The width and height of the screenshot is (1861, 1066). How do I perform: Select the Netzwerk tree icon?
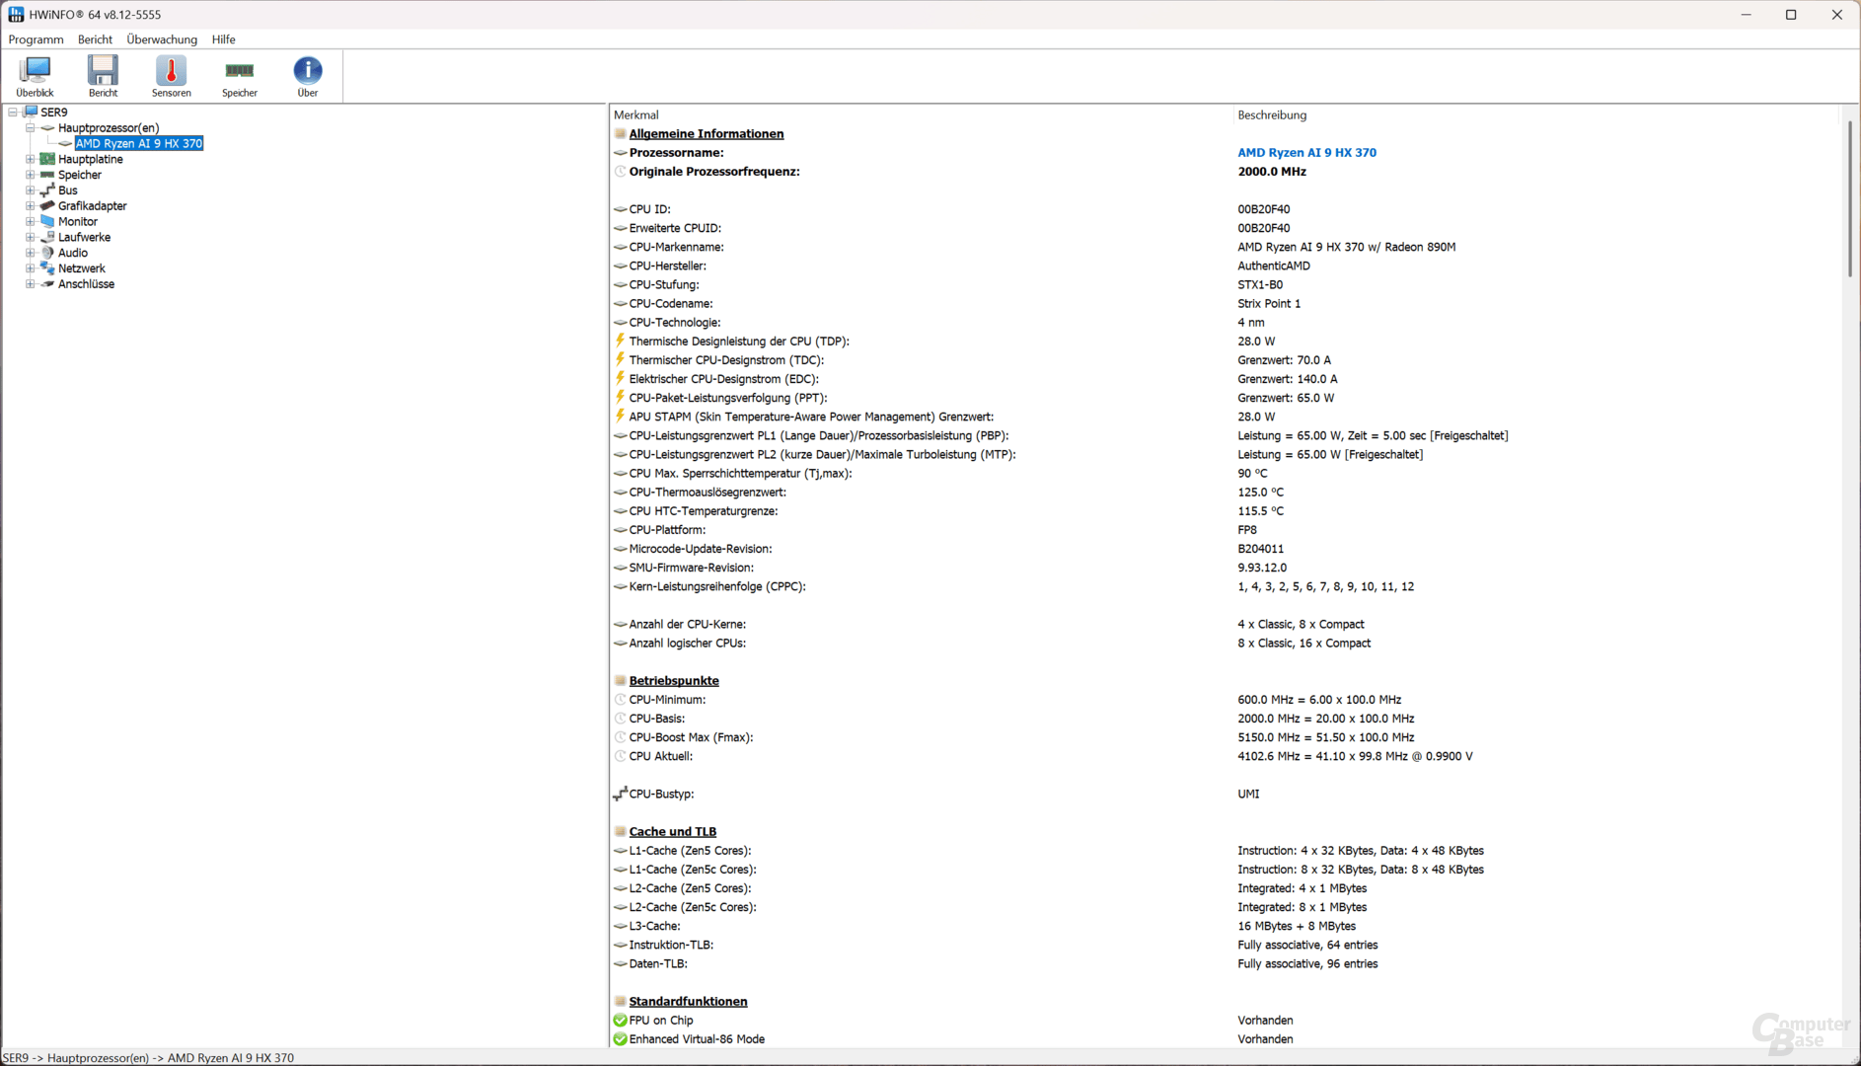[47, 268]
